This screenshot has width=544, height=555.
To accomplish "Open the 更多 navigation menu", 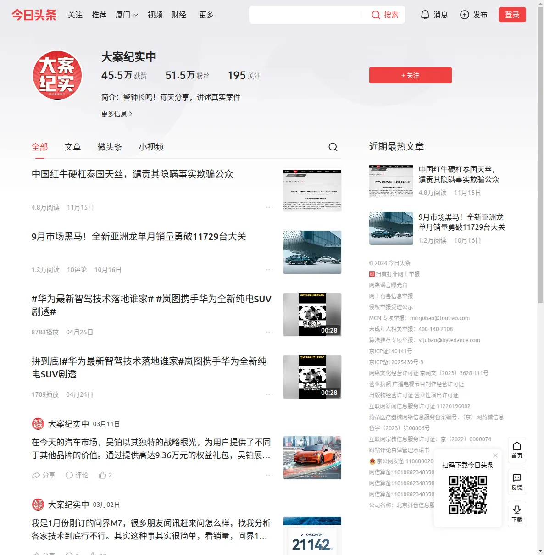I will 206,15.
